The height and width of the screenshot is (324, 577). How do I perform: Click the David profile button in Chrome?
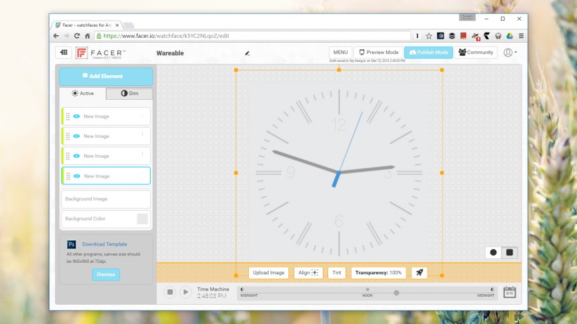[467, 17]
